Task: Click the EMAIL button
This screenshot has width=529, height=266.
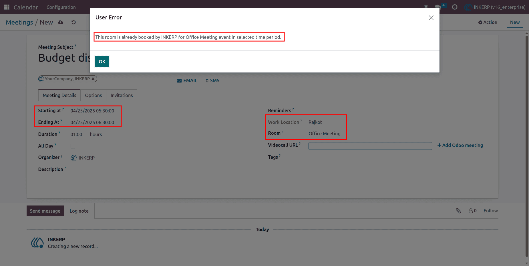Action: 187,81
